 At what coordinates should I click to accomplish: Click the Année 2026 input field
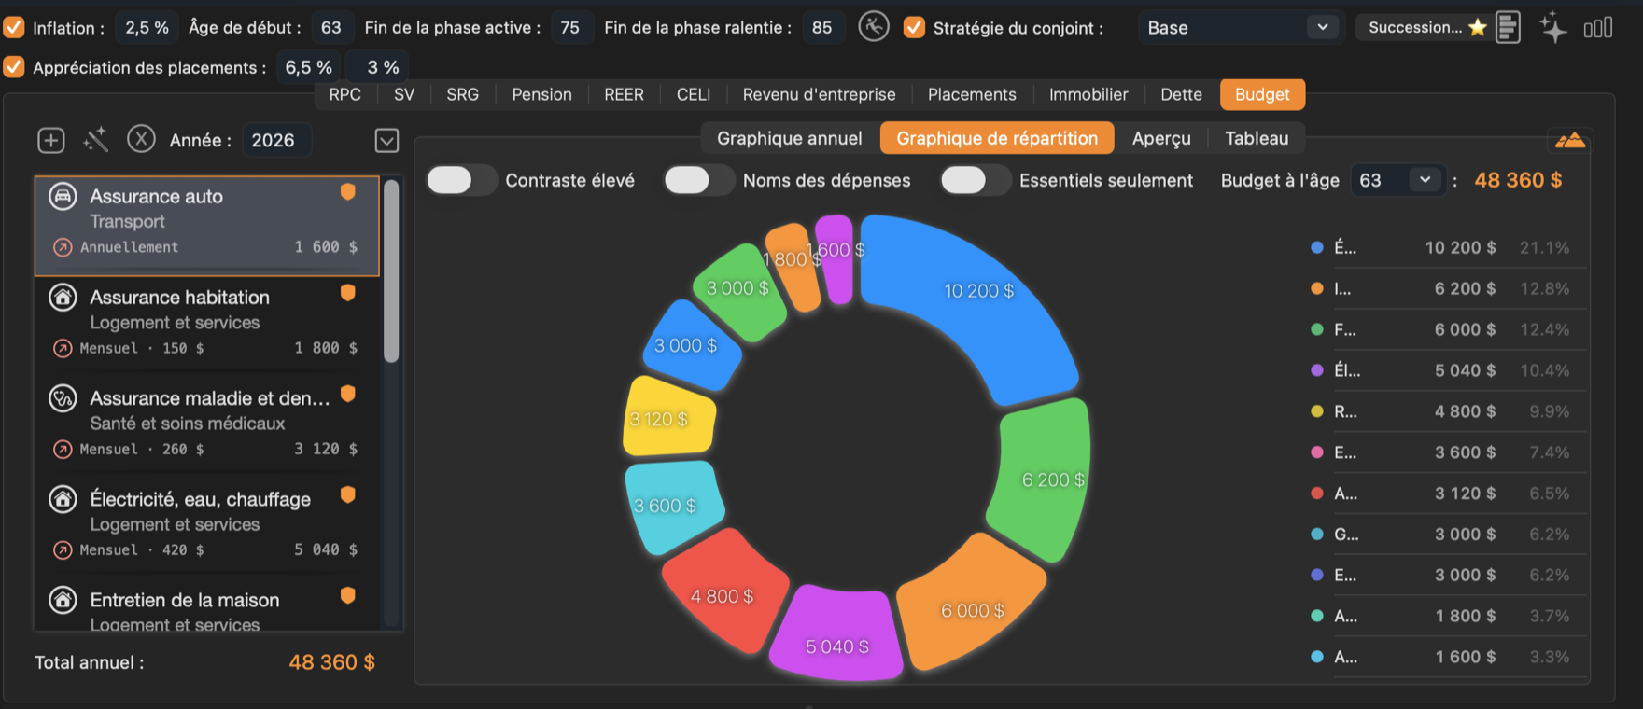[276, 140]
